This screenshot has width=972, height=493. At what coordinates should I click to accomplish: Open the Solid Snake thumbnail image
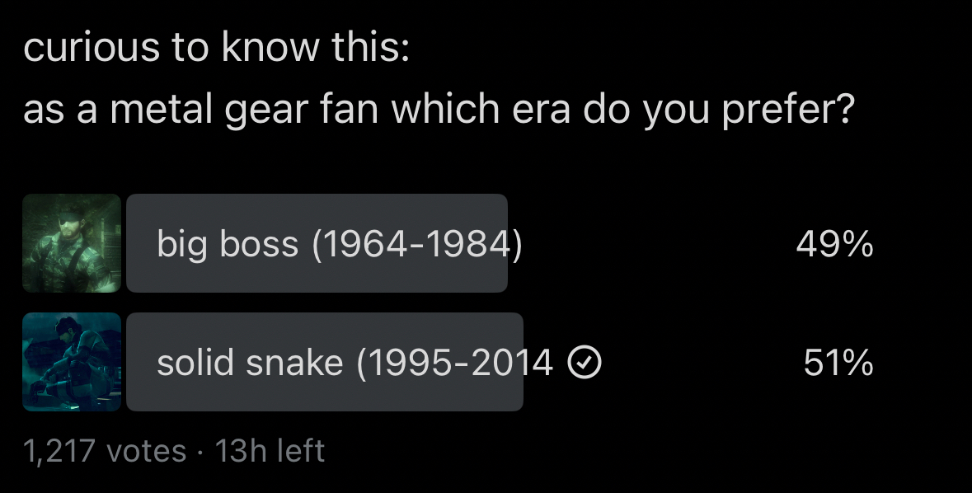point(72,362)
